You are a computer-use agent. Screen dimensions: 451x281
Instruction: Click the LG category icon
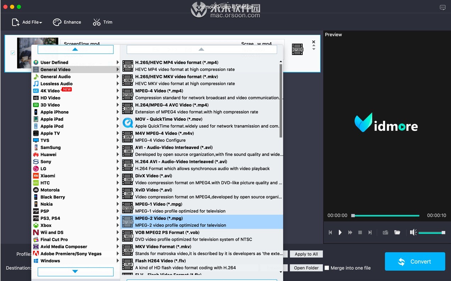(36, 169)
